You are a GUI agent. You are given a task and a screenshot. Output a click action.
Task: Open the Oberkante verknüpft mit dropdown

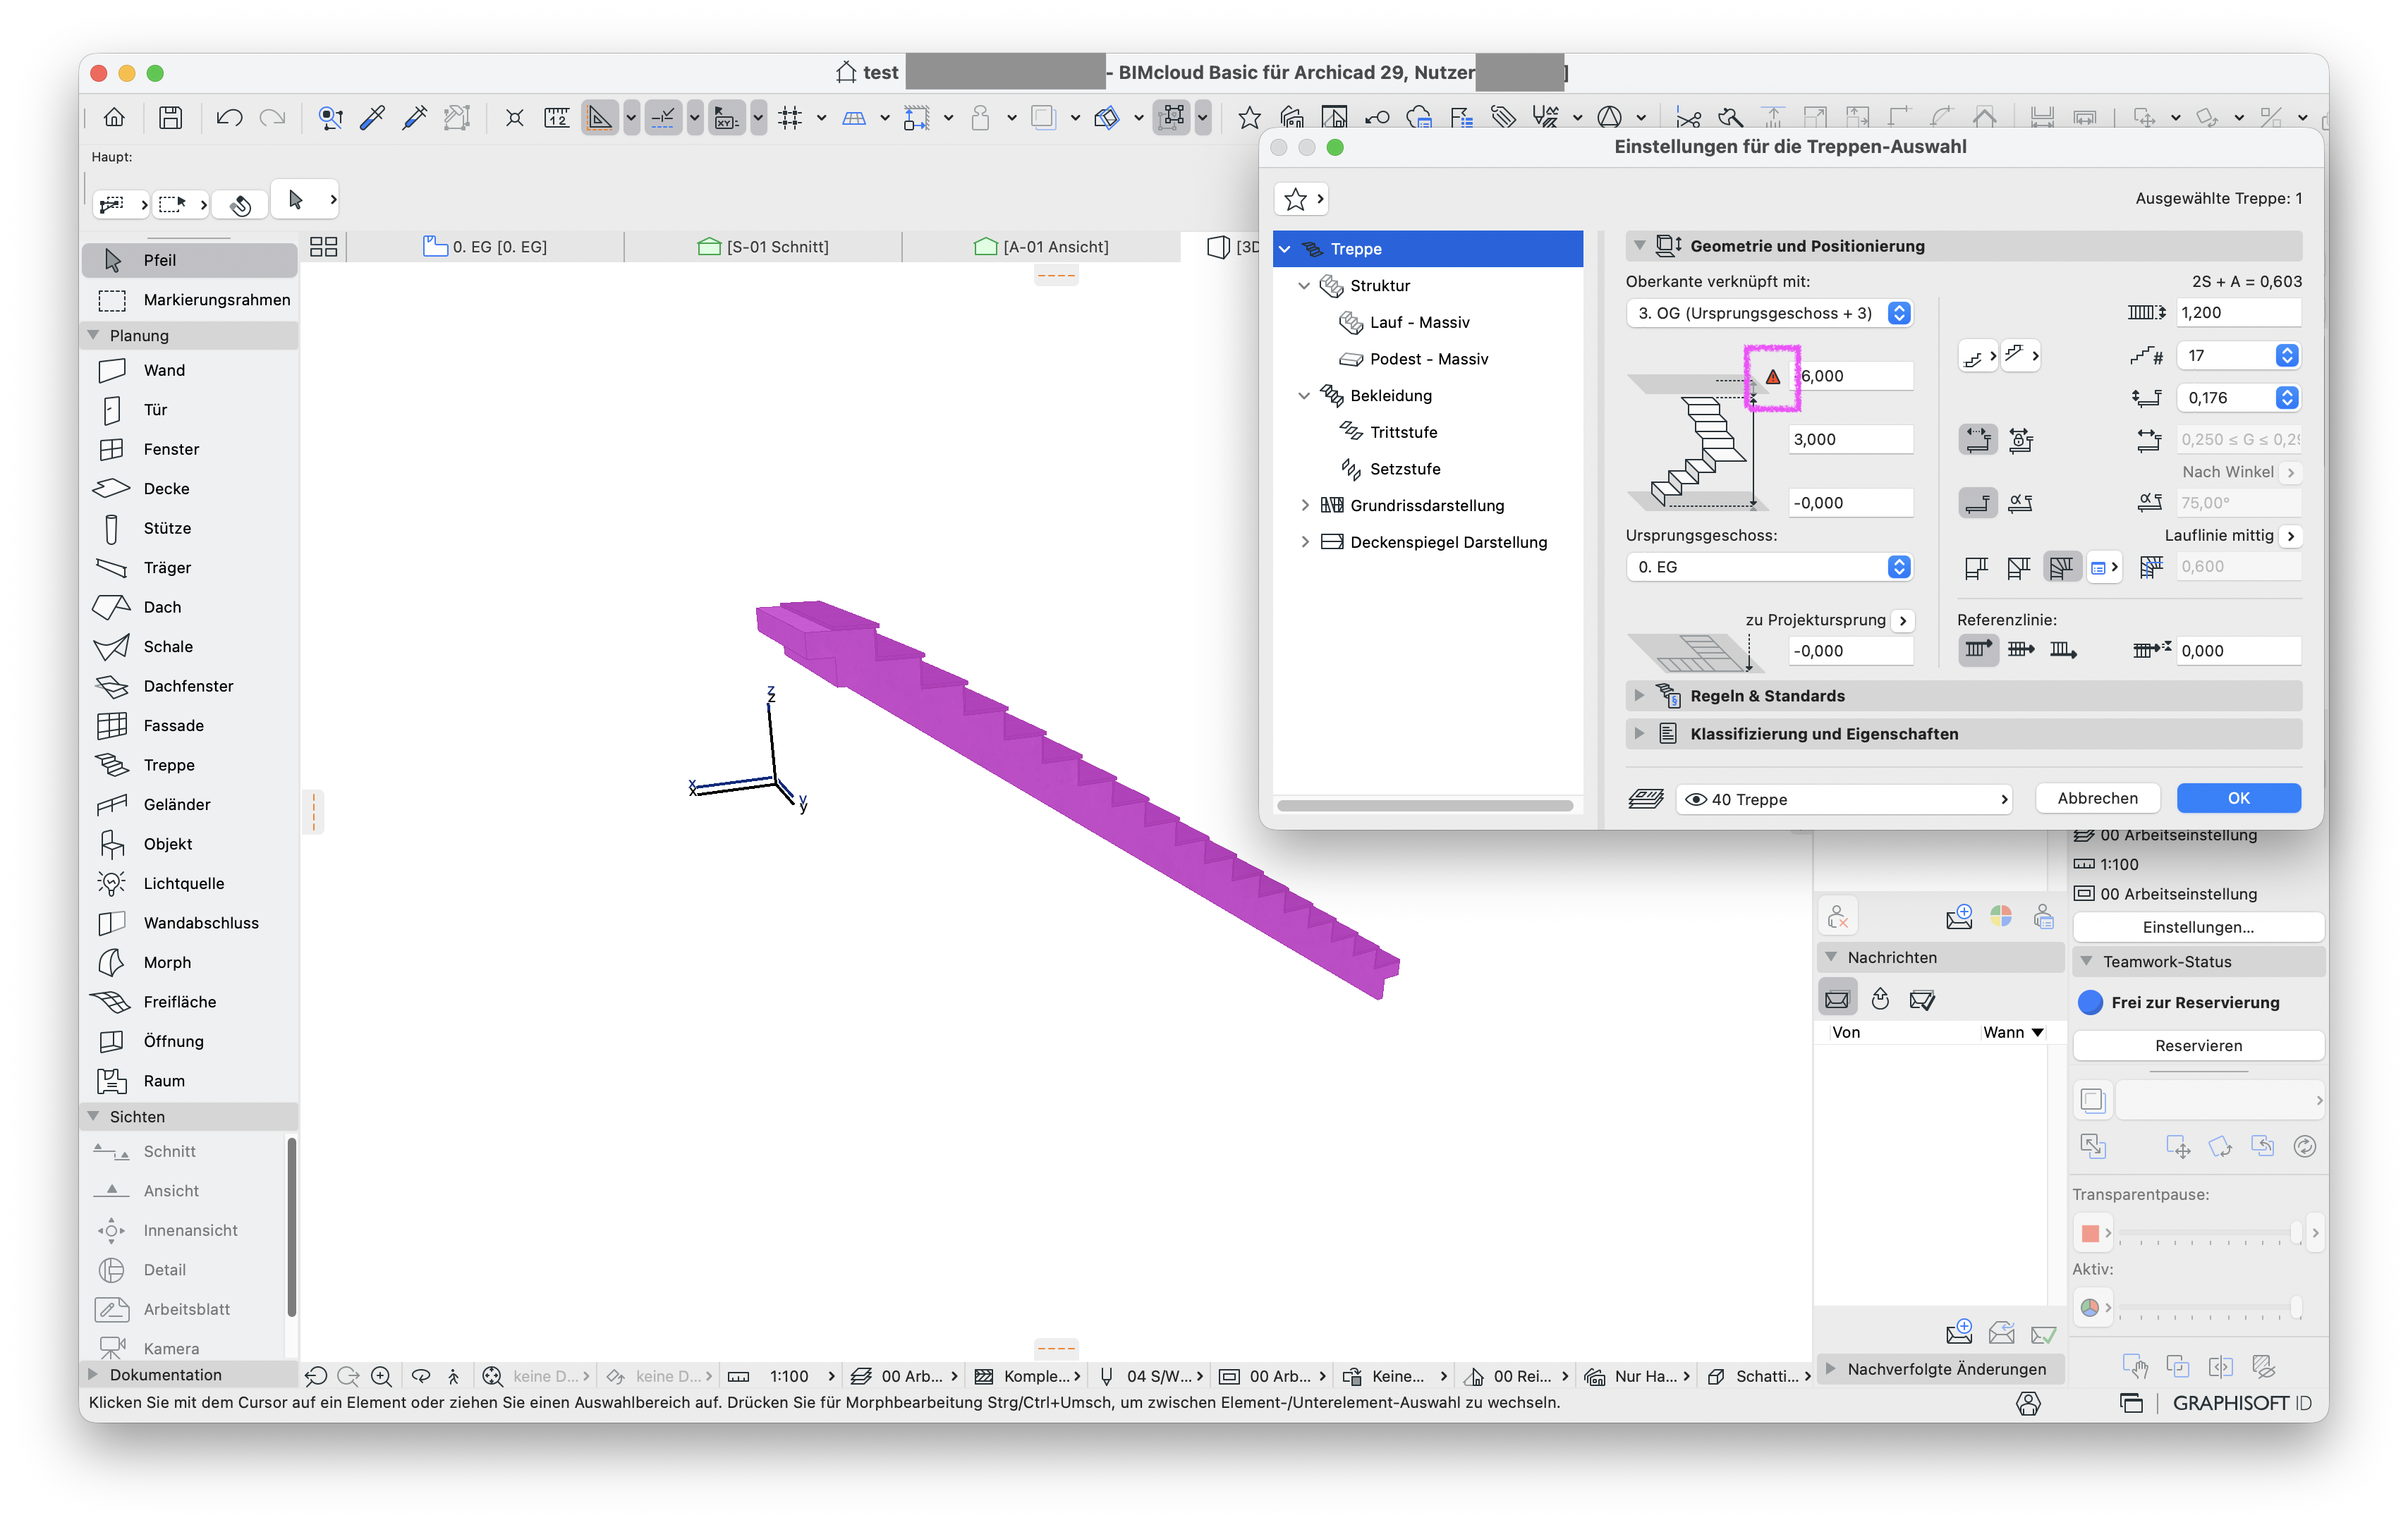tap(1769, 313)
